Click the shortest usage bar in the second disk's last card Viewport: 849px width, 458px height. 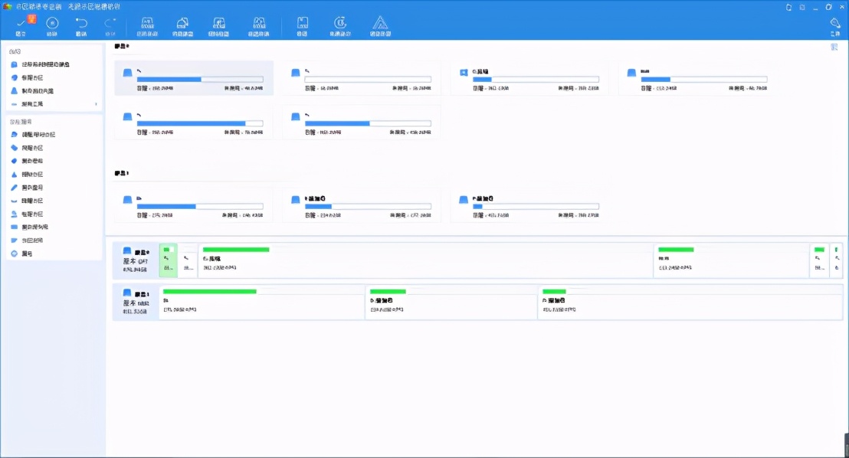(536, 206)
